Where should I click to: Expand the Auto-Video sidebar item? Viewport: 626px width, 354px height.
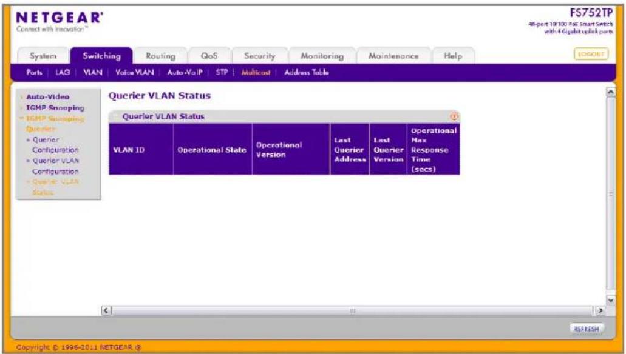tap(47, 97)
